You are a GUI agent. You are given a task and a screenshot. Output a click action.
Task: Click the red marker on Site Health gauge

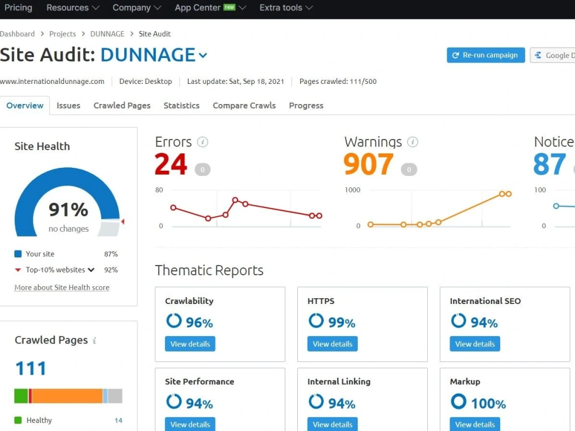[x=123, y=221]
